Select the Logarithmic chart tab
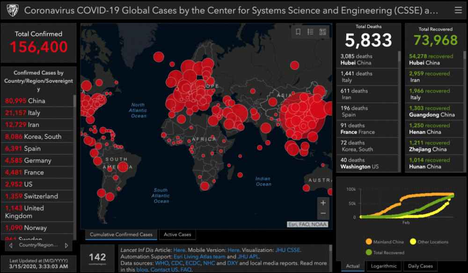 (384, 266)
